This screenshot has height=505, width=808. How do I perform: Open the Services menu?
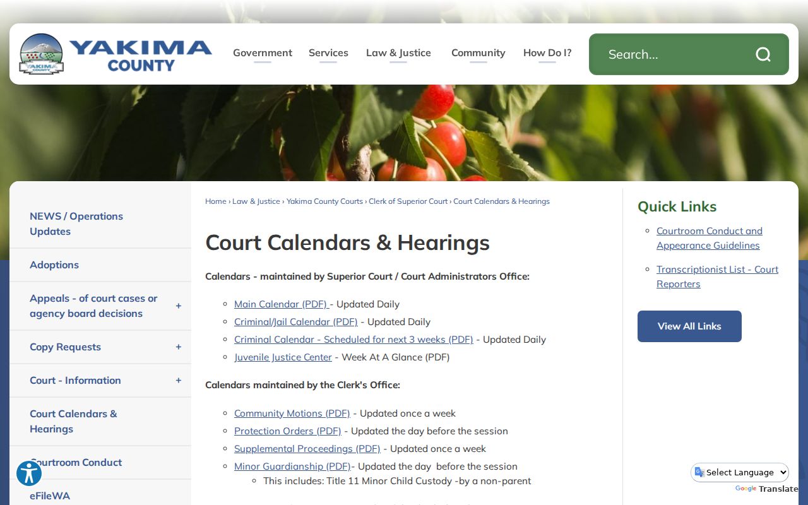tap(328, 53)
